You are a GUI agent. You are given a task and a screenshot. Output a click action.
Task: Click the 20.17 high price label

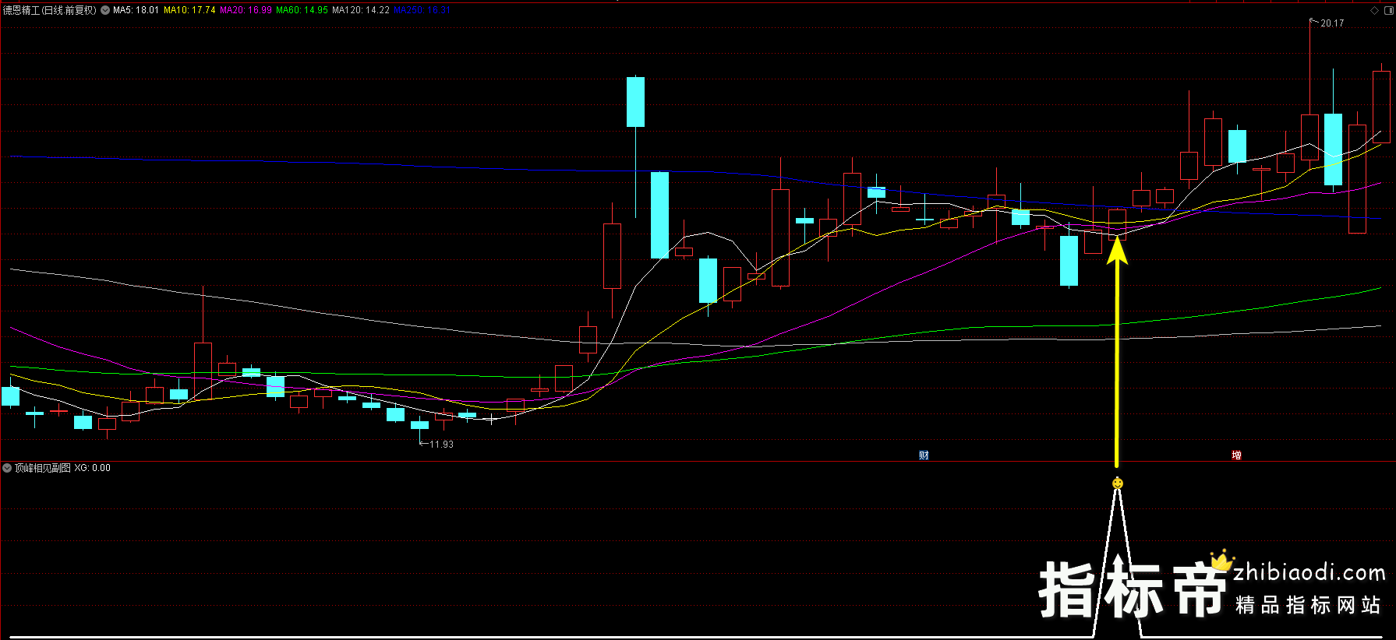[x=1332, y=23]
